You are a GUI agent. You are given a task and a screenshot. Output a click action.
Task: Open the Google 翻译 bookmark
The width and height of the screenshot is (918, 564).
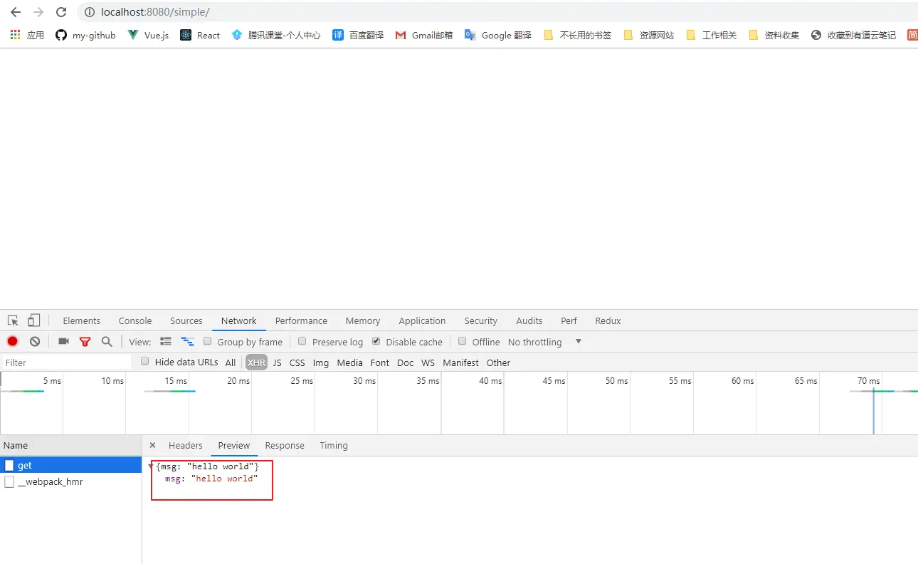coord(498,35)
